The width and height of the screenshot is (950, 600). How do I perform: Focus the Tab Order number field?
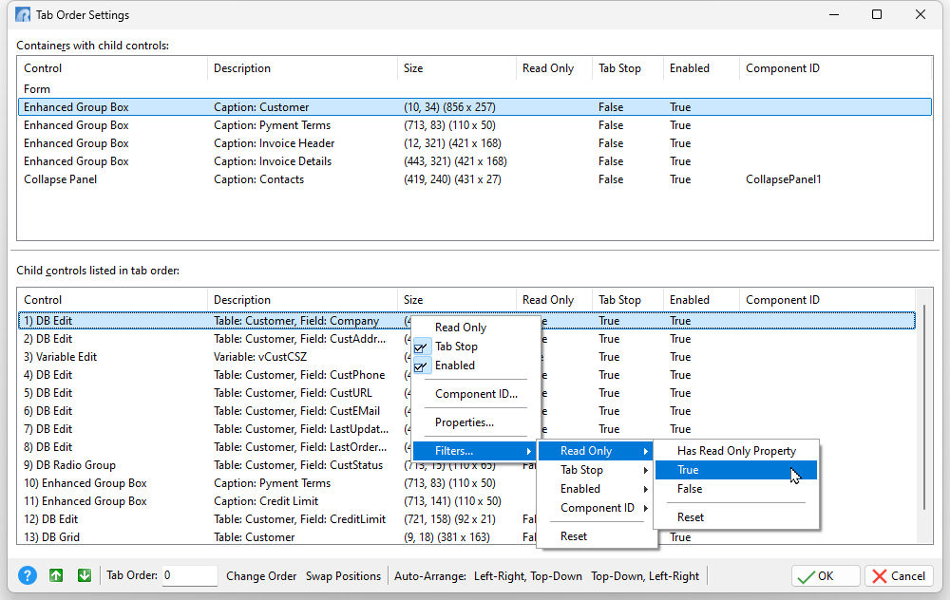click(189, 575)
